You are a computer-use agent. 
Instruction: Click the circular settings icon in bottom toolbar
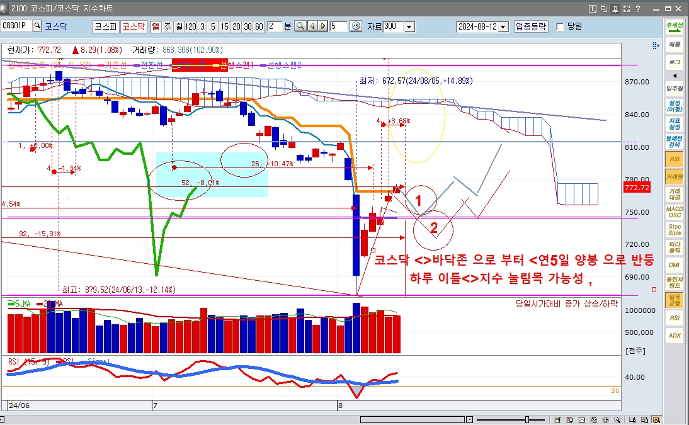tap(594, 420)
